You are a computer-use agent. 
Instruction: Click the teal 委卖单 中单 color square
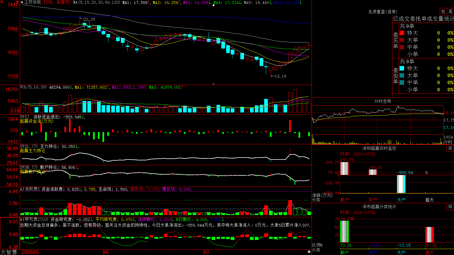[402, 82]
